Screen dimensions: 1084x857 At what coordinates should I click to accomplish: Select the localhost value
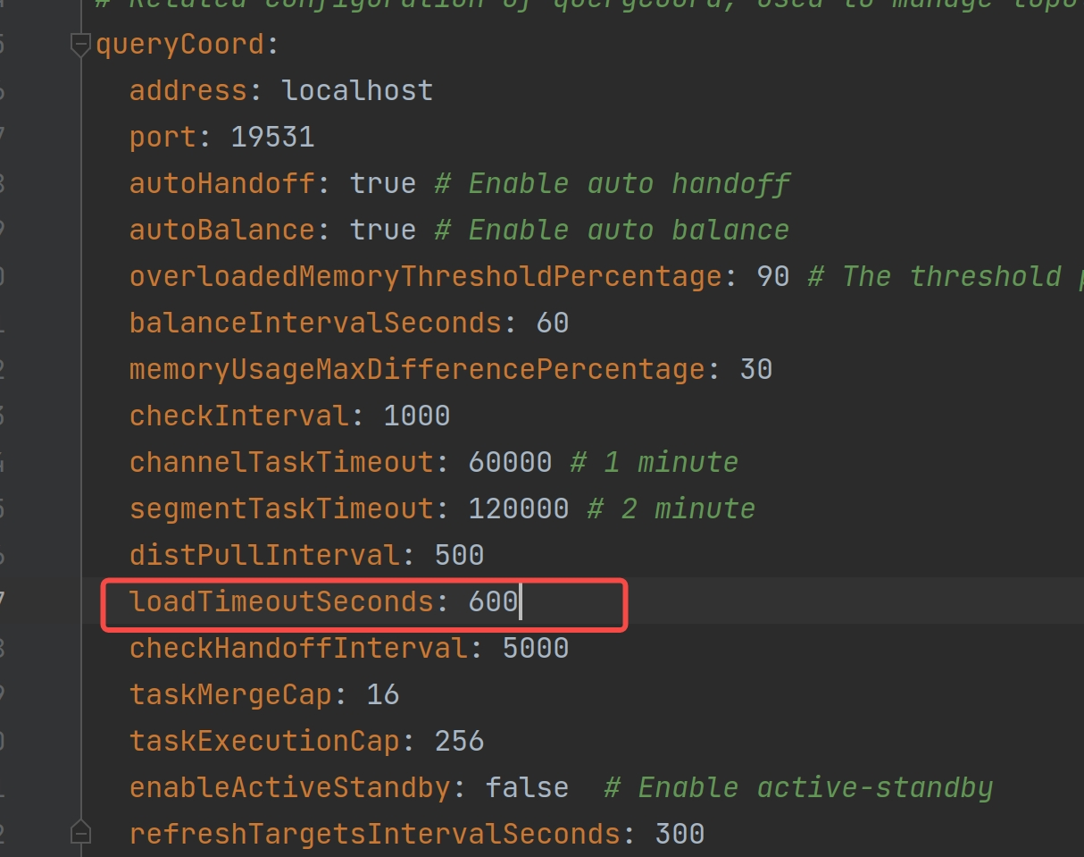tap(357, 90)
